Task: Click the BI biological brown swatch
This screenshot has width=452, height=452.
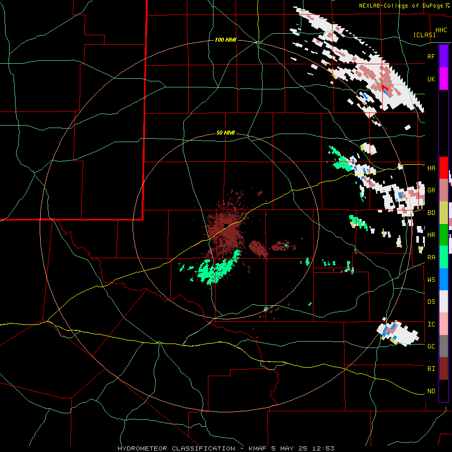Action: tap(443, 369)
